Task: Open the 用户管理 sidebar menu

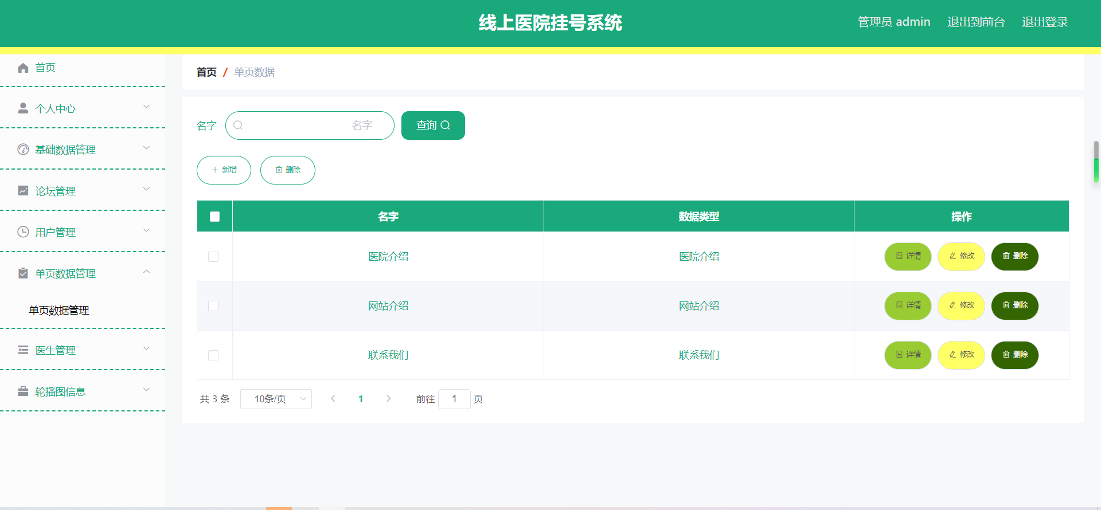Action: click(x=83, y=232)
